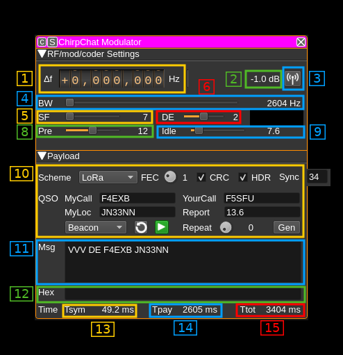Click the Tsym 49.2 ms value

pos(118,310)
